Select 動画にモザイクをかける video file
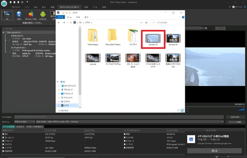The image size is (247, 158). 173,61
